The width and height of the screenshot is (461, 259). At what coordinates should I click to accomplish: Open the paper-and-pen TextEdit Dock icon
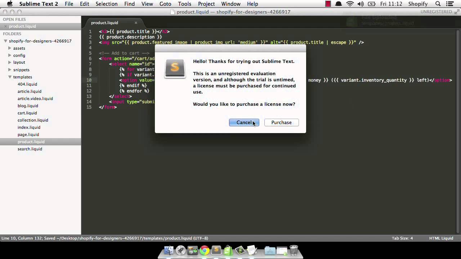252,250
